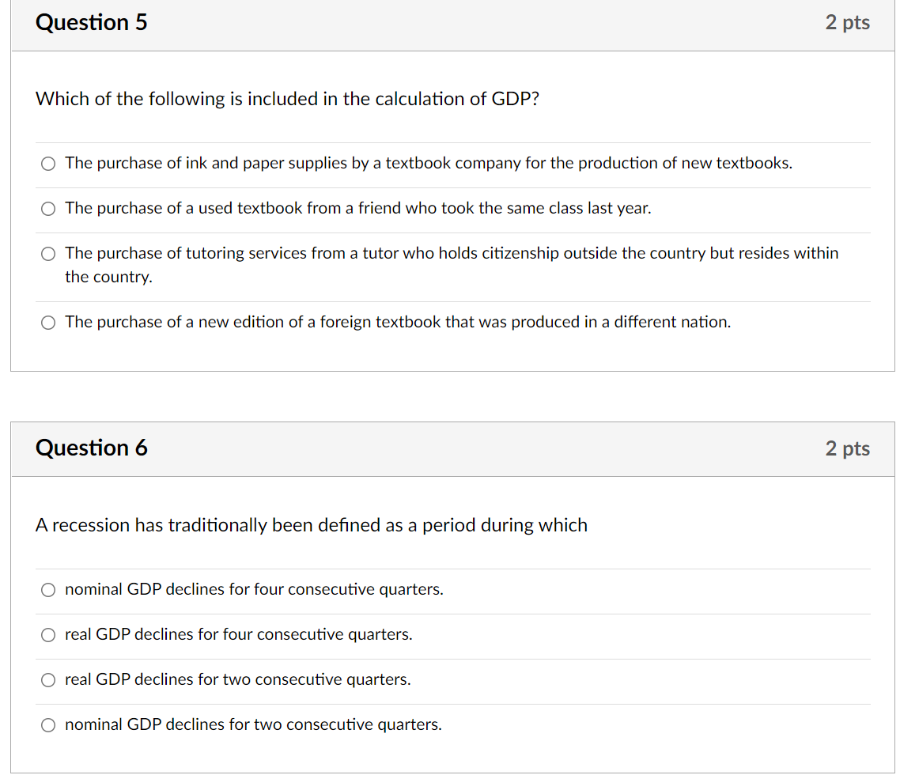Viewport: 900px width, 775px height.
Task: Click the 2 pts label for Question 6
Action: point(847,448)
